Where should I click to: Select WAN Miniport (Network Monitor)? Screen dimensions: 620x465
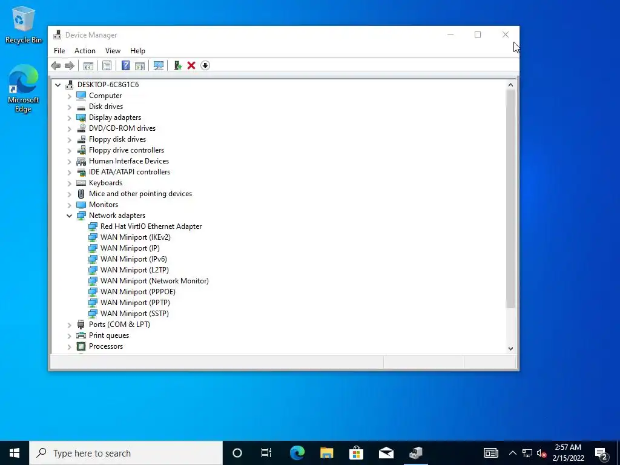pyautogui.click(x=154, y=281)
